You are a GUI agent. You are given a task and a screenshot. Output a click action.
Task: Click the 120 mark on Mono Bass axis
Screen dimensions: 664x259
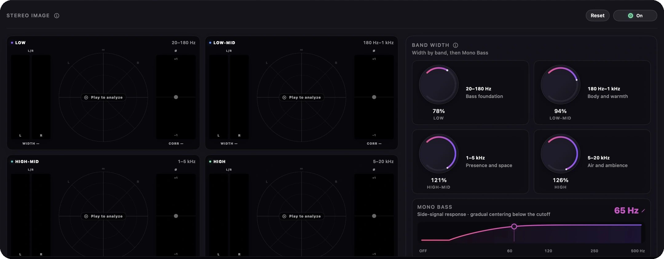coord(548,251)
